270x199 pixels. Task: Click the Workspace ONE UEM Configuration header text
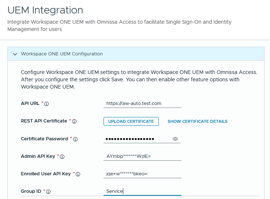(62, 54)
